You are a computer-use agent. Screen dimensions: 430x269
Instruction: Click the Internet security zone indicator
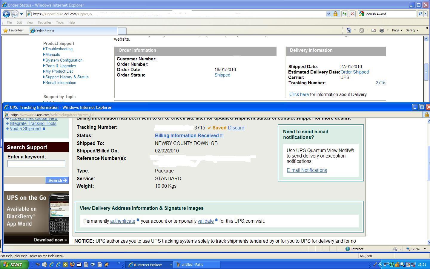354,249
